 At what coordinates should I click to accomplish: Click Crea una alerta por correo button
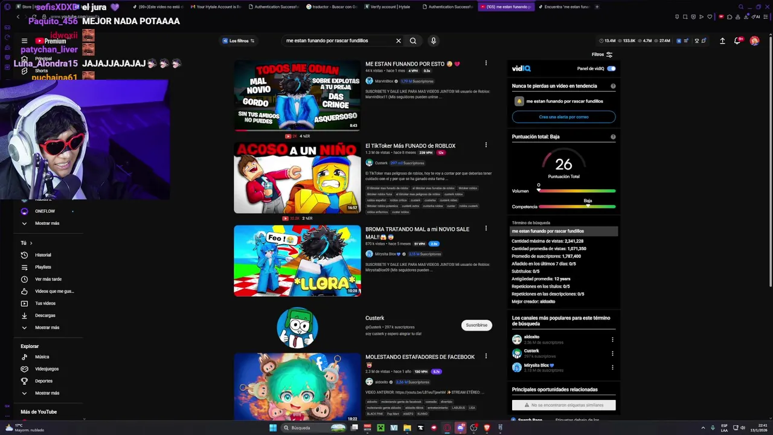click(563, 117)
